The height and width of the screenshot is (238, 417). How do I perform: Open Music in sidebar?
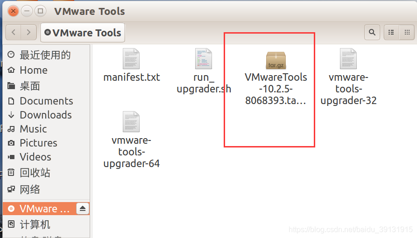point(46,129)
